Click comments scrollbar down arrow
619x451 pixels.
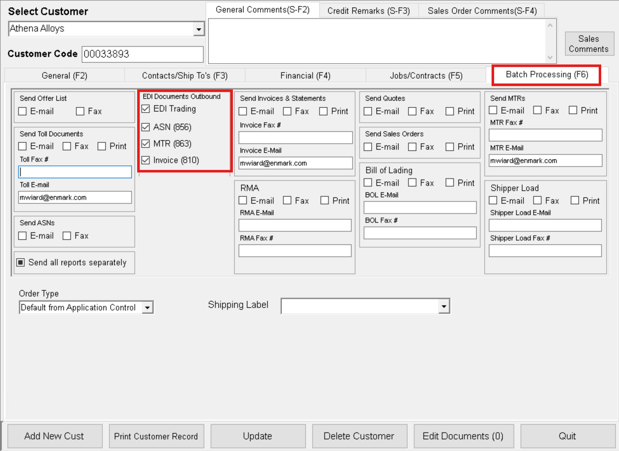tap(550, 58)
